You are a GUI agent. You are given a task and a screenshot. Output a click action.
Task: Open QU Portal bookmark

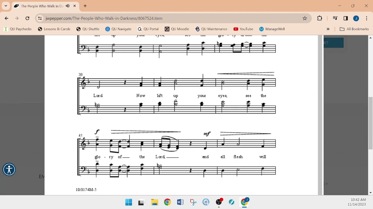pos(148,29)
